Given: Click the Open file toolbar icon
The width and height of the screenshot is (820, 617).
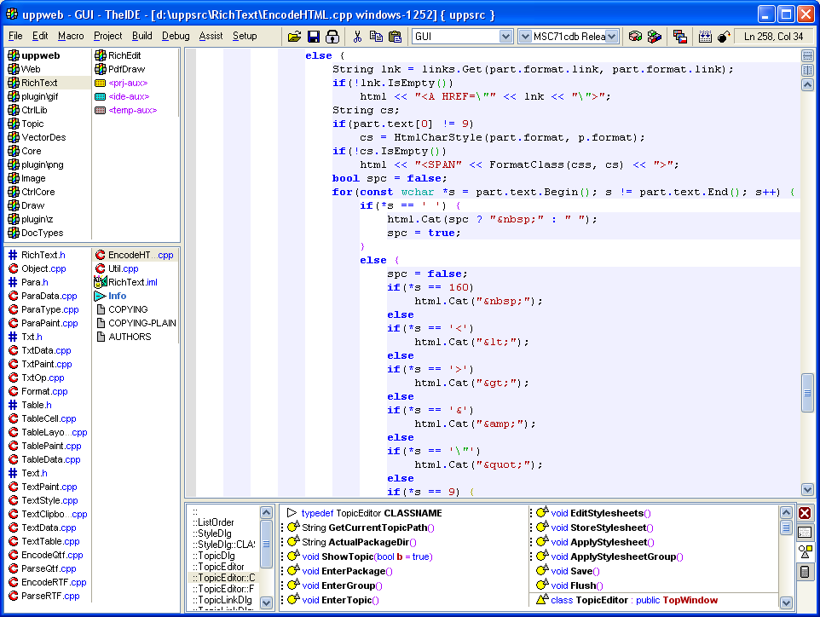Looking at the screenshot, I should (295, 37).
